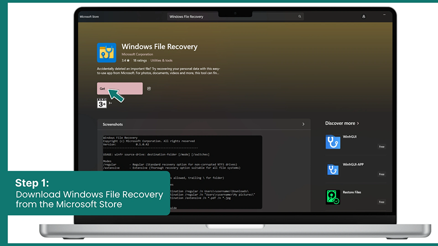Click the Windows File Recovery app icon

click(x=106, y=53)
